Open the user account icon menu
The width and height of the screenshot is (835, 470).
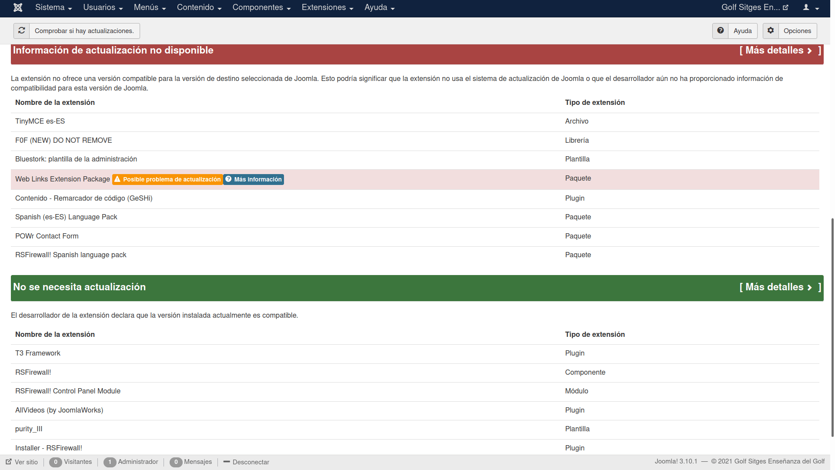coord(811,7)
